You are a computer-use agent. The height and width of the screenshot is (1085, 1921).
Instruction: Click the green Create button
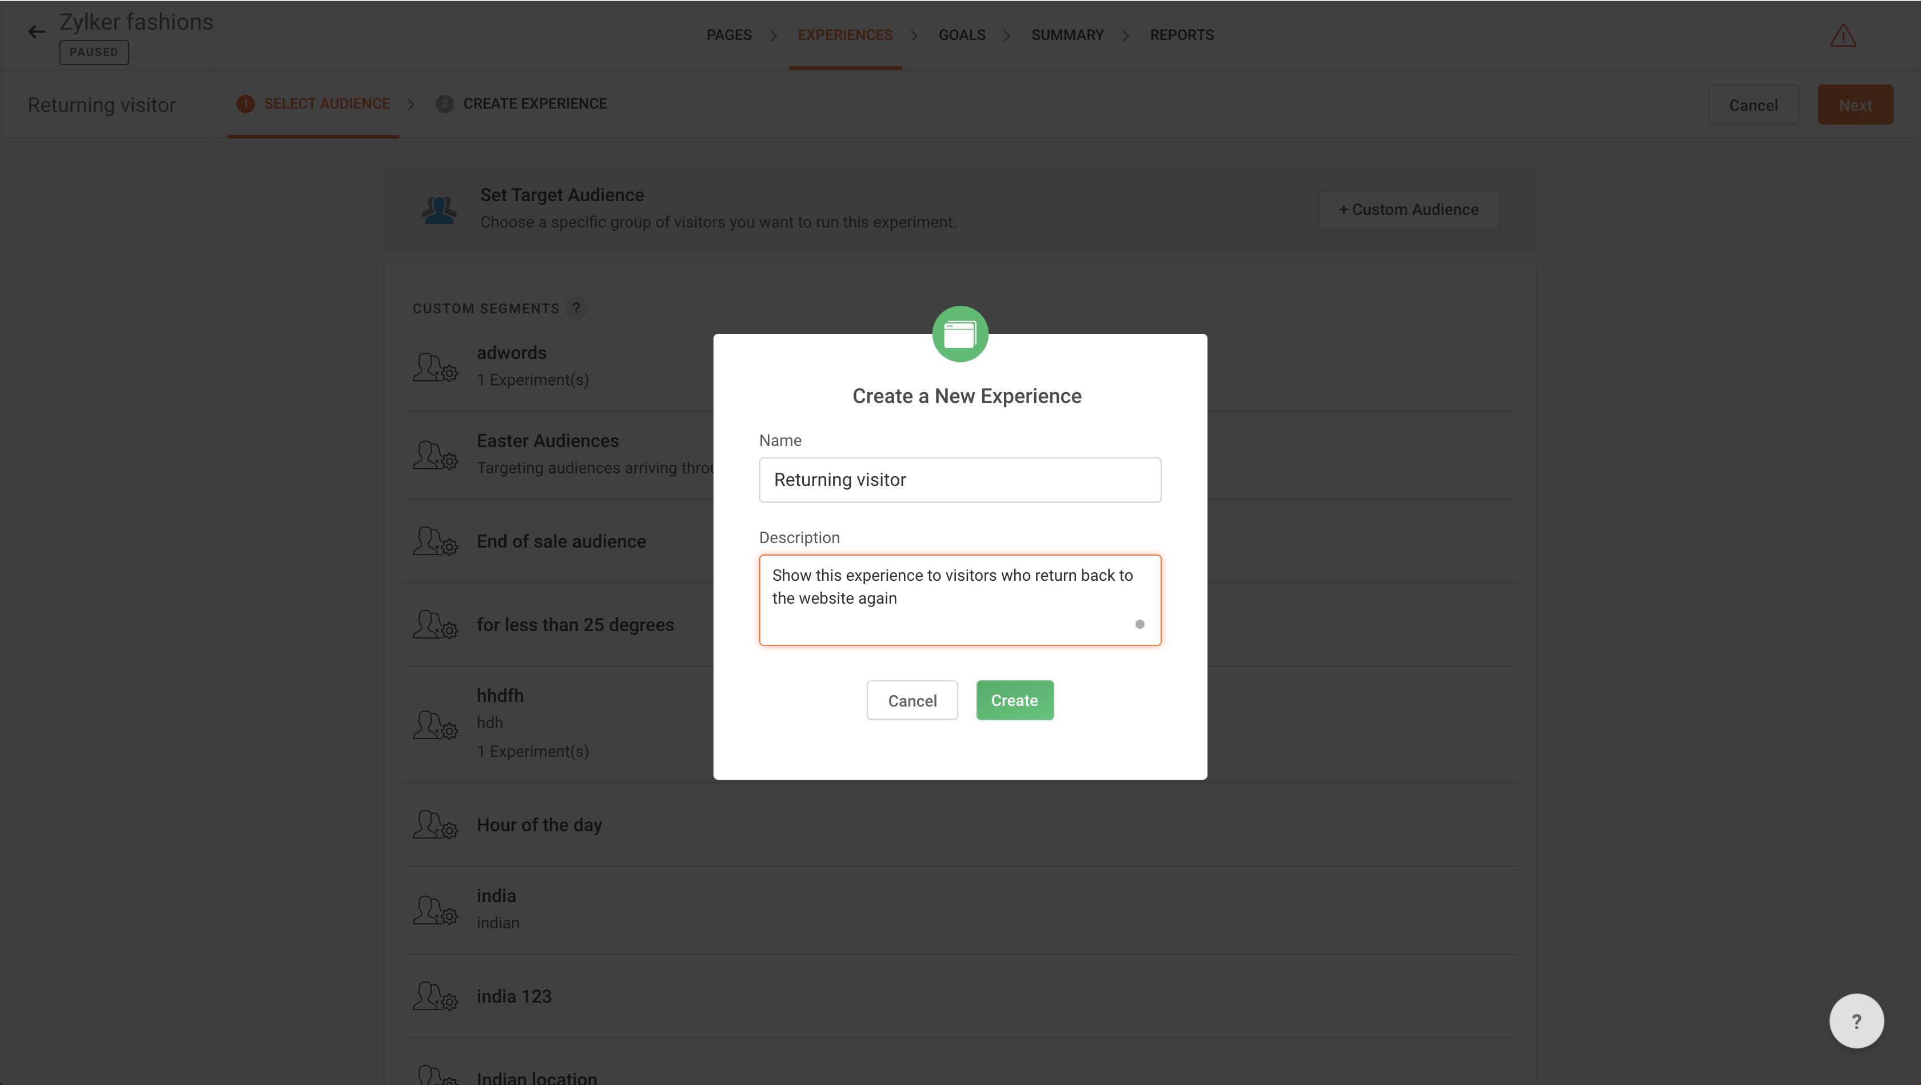[x=1015, y=700]
